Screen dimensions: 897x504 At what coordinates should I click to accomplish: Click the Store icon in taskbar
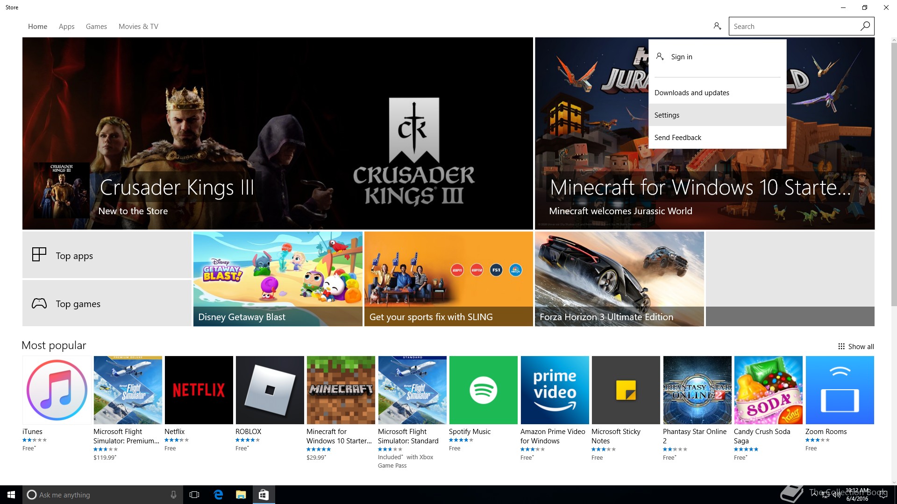pos(263,495)
